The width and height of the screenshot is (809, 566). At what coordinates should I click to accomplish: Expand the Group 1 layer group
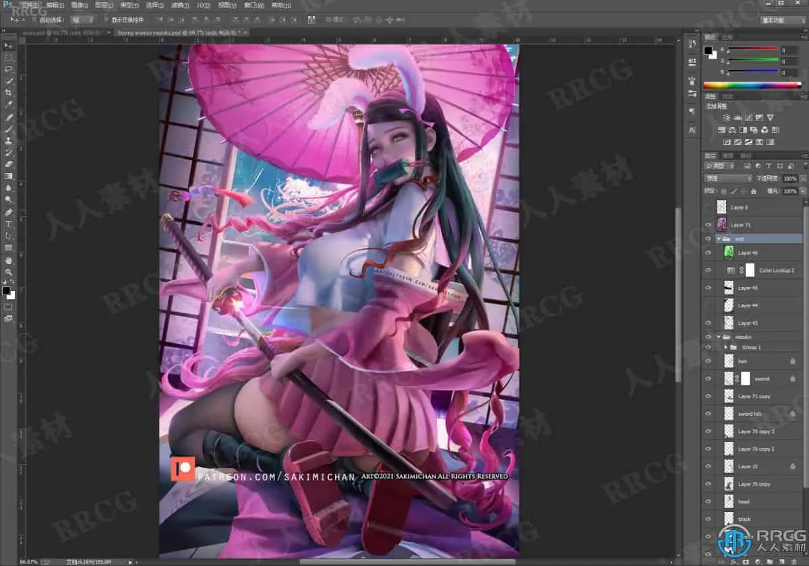pos(726,347)
